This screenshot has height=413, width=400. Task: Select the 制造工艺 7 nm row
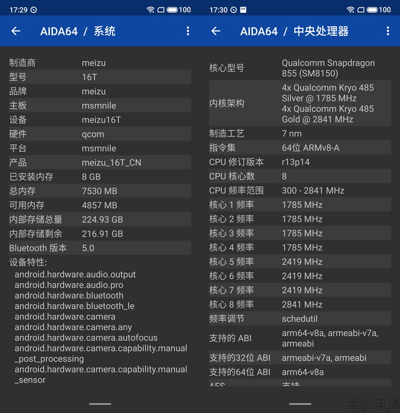(x=300, y=133)
